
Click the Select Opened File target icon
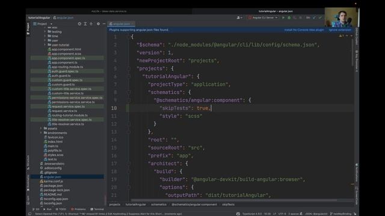tap(79, 24)
